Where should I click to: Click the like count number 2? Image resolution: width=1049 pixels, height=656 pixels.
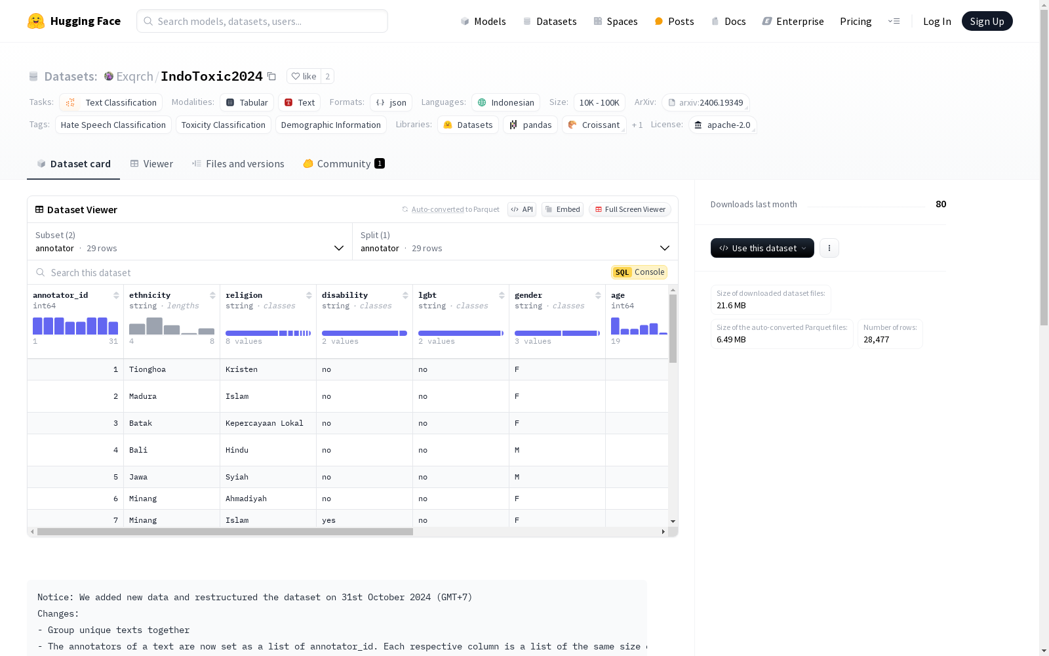point(328,76)
